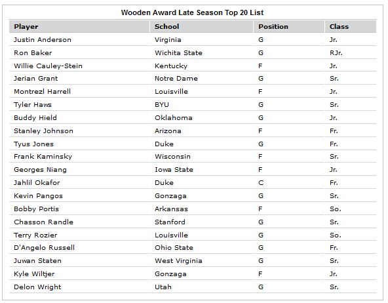388x303 pixels.
Task: Click the Position column header
Action: 273,27
